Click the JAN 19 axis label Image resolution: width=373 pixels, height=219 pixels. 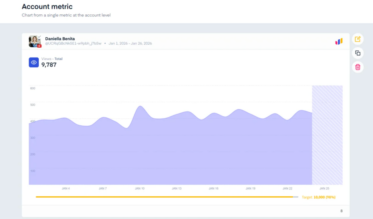(x=250, y=188)
